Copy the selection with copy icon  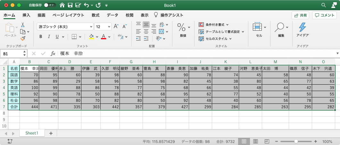[23, 32]
